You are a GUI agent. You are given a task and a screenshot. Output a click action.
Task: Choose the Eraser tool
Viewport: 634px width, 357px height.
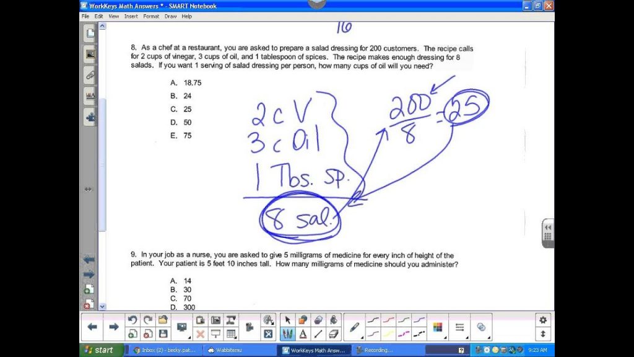(x=334, y=334)
